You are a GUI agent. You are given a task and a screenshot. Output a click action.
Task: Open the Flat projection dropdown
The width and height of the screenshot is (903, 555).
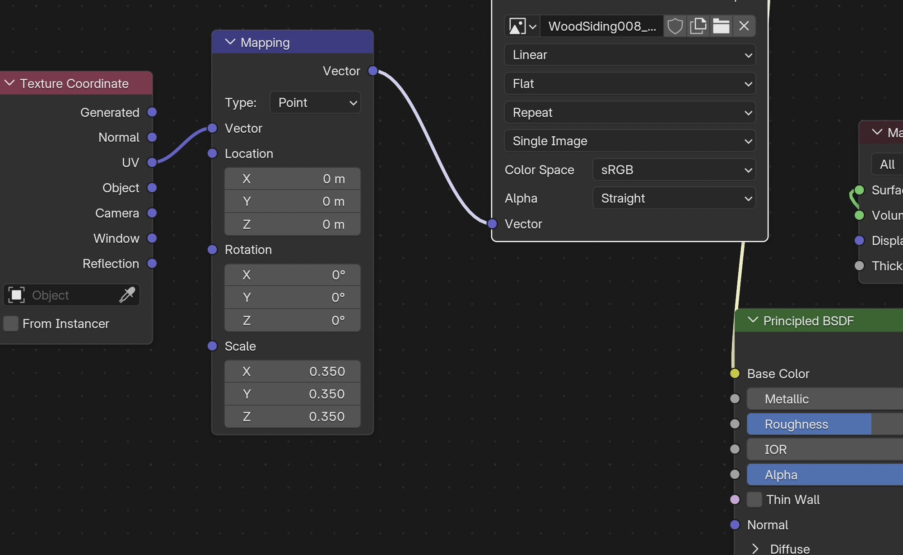(630, 83)
